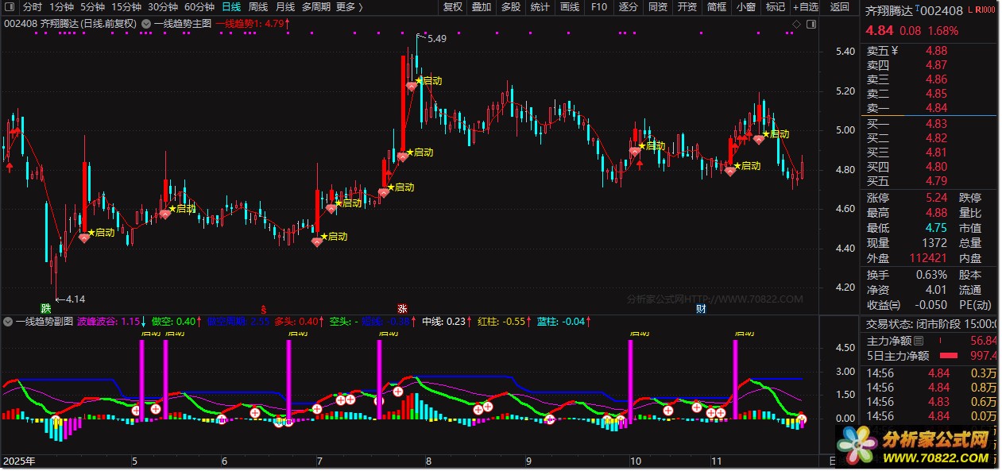Click the blue 财 event marker
The width and height of the screenshot is (1002, 471).
[701, 307]
